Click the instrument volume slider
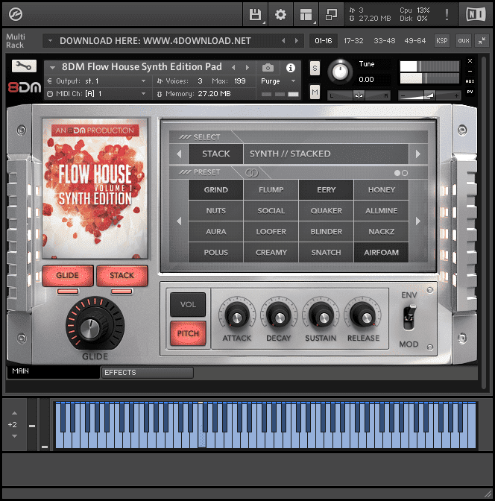Viewport: 495px width, 501px height. pos(429,95)
